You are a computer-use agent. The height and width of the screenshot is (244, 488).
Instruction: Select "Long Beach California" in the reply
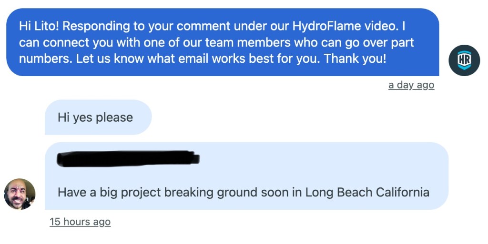tap(367, 192)
